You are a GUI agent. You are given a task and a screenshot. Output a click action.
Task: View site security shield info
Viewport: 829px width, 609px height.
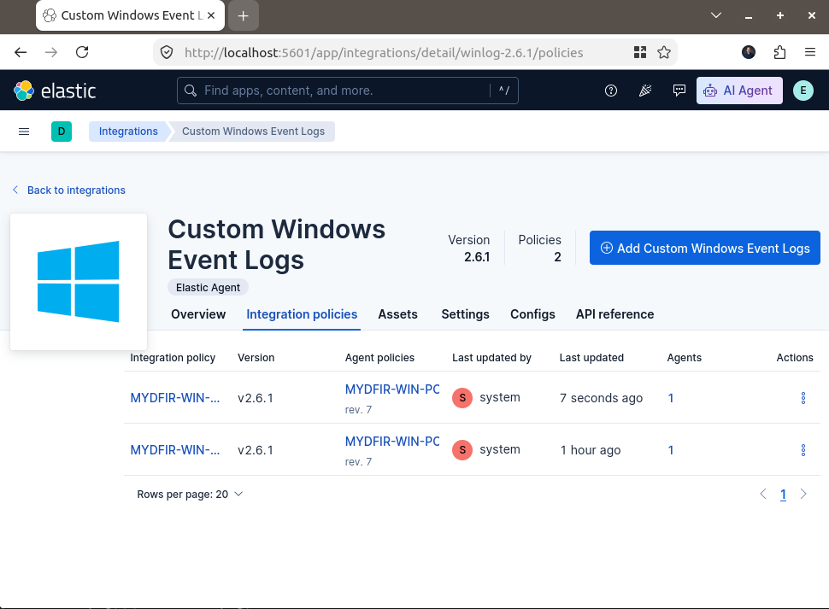pos(167,52)
